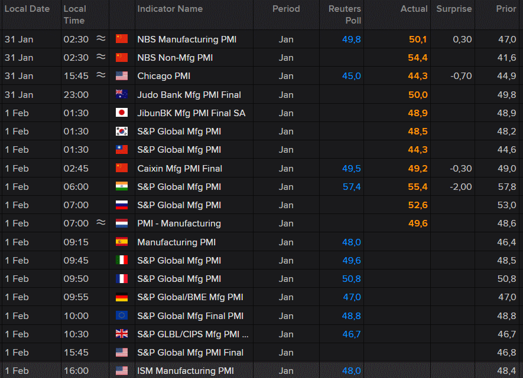Click the 02:45 local time cell
The image size is (523, 378).
pyautogui.click(x=76, y=169)
